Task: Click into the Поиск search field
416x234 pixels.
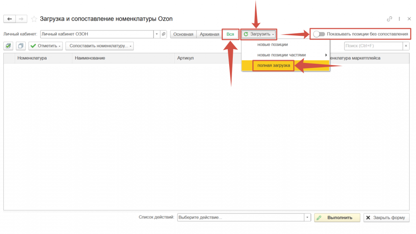Action: (373, 46)
